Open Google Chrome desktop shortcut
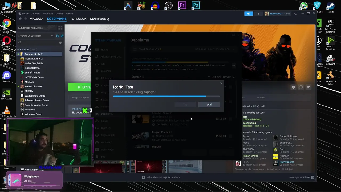 [x=7, y=26]
